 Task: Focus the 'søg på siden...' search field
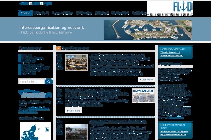(32, 82)
